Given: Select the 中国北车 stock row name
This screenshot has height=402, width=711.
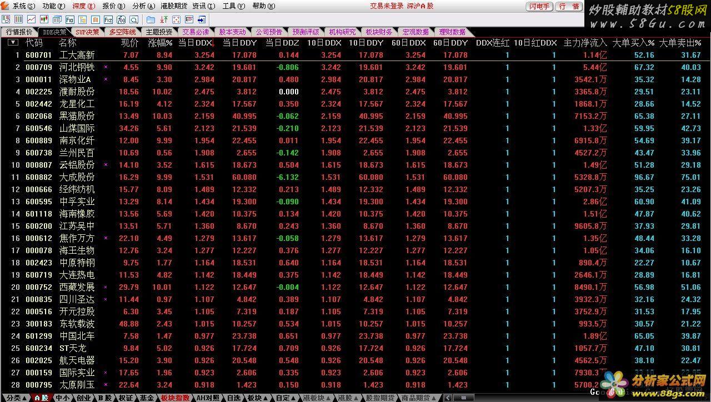Looking at the screenshot, I should coord(77,336).
